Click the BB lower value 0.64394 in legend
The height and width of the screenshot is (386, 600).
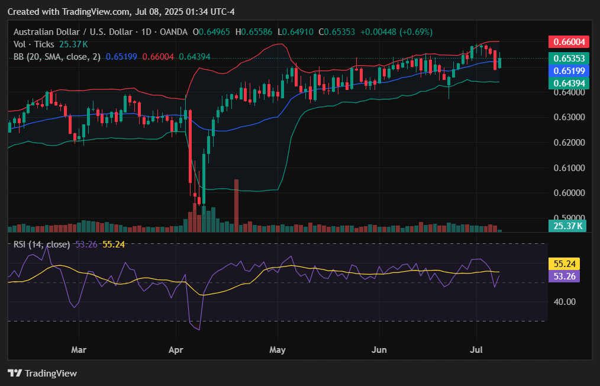pyautogui.click(x=195, y=57)
